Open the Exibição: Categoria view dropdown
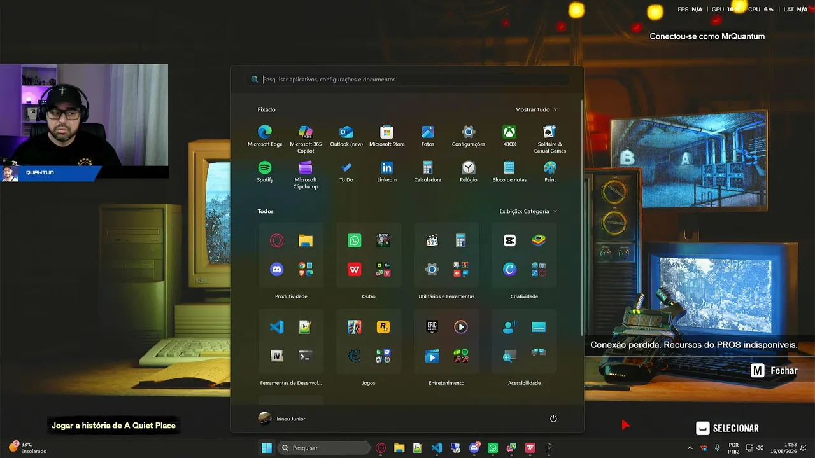 tap(528, 211)
